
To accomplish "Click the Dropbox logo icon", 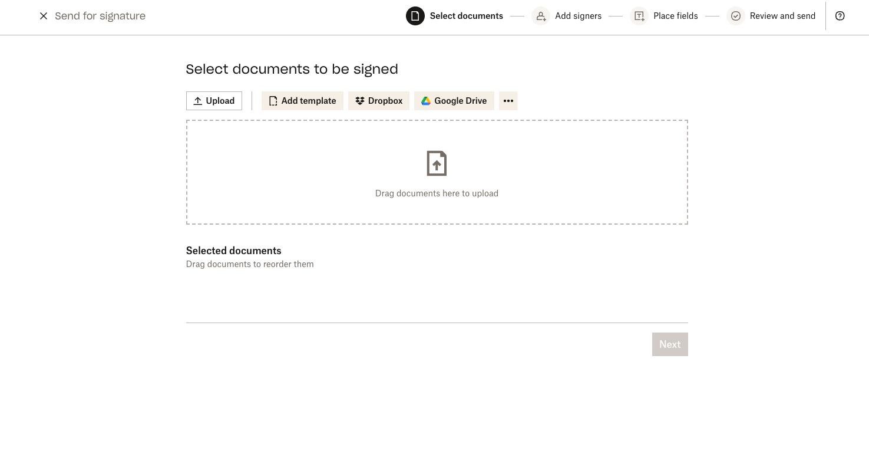I will (x=359, y=101).
